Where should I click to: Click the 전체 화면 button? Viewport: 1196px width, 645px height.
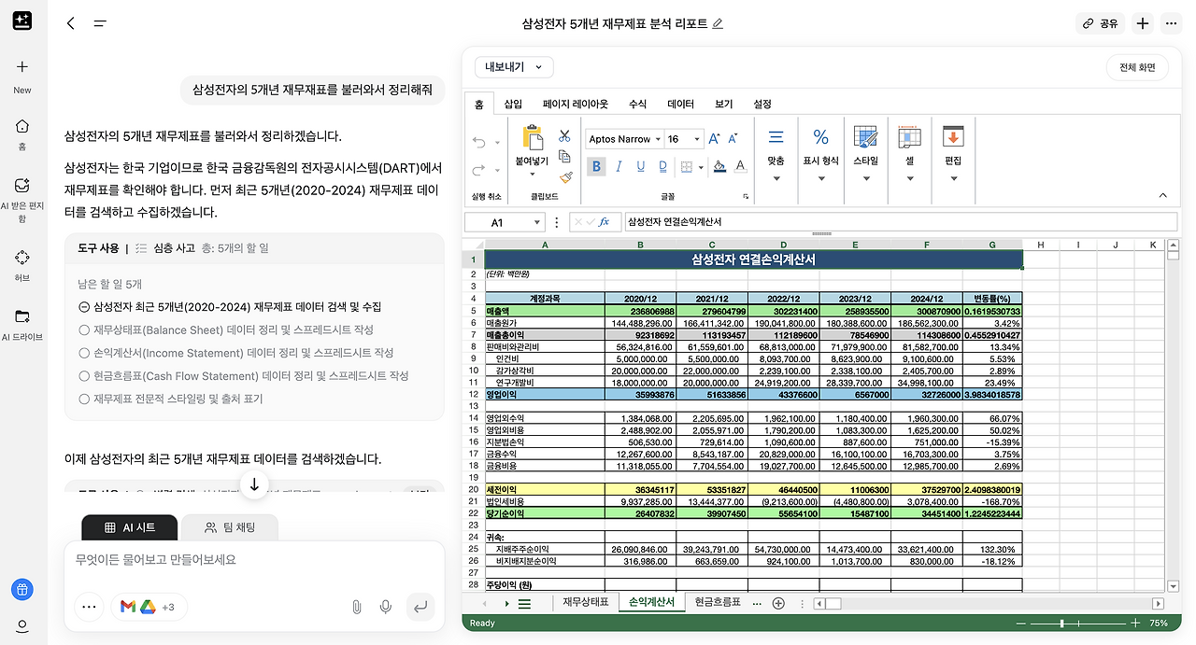click(1137, 67)
